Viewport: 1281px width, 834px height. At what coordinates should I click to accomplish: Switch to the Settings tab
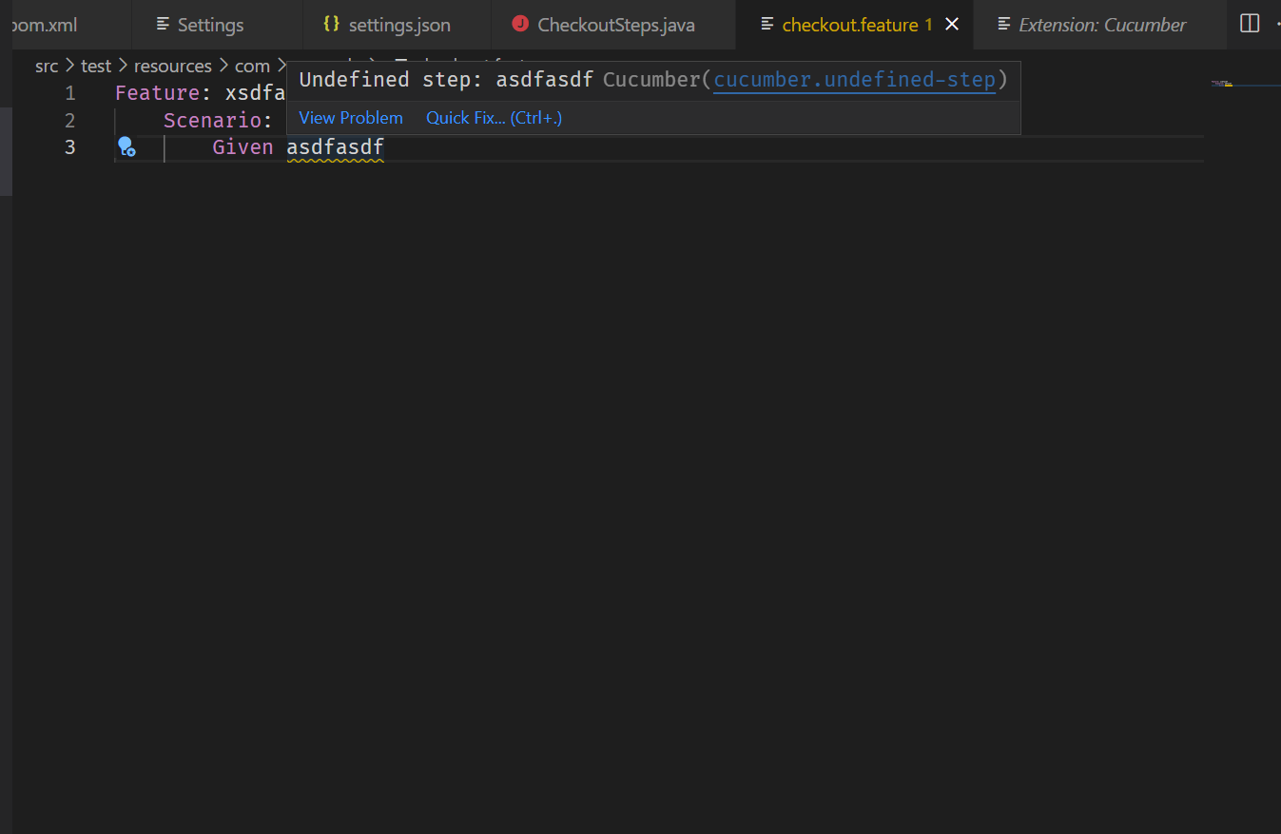coord(216,25)
